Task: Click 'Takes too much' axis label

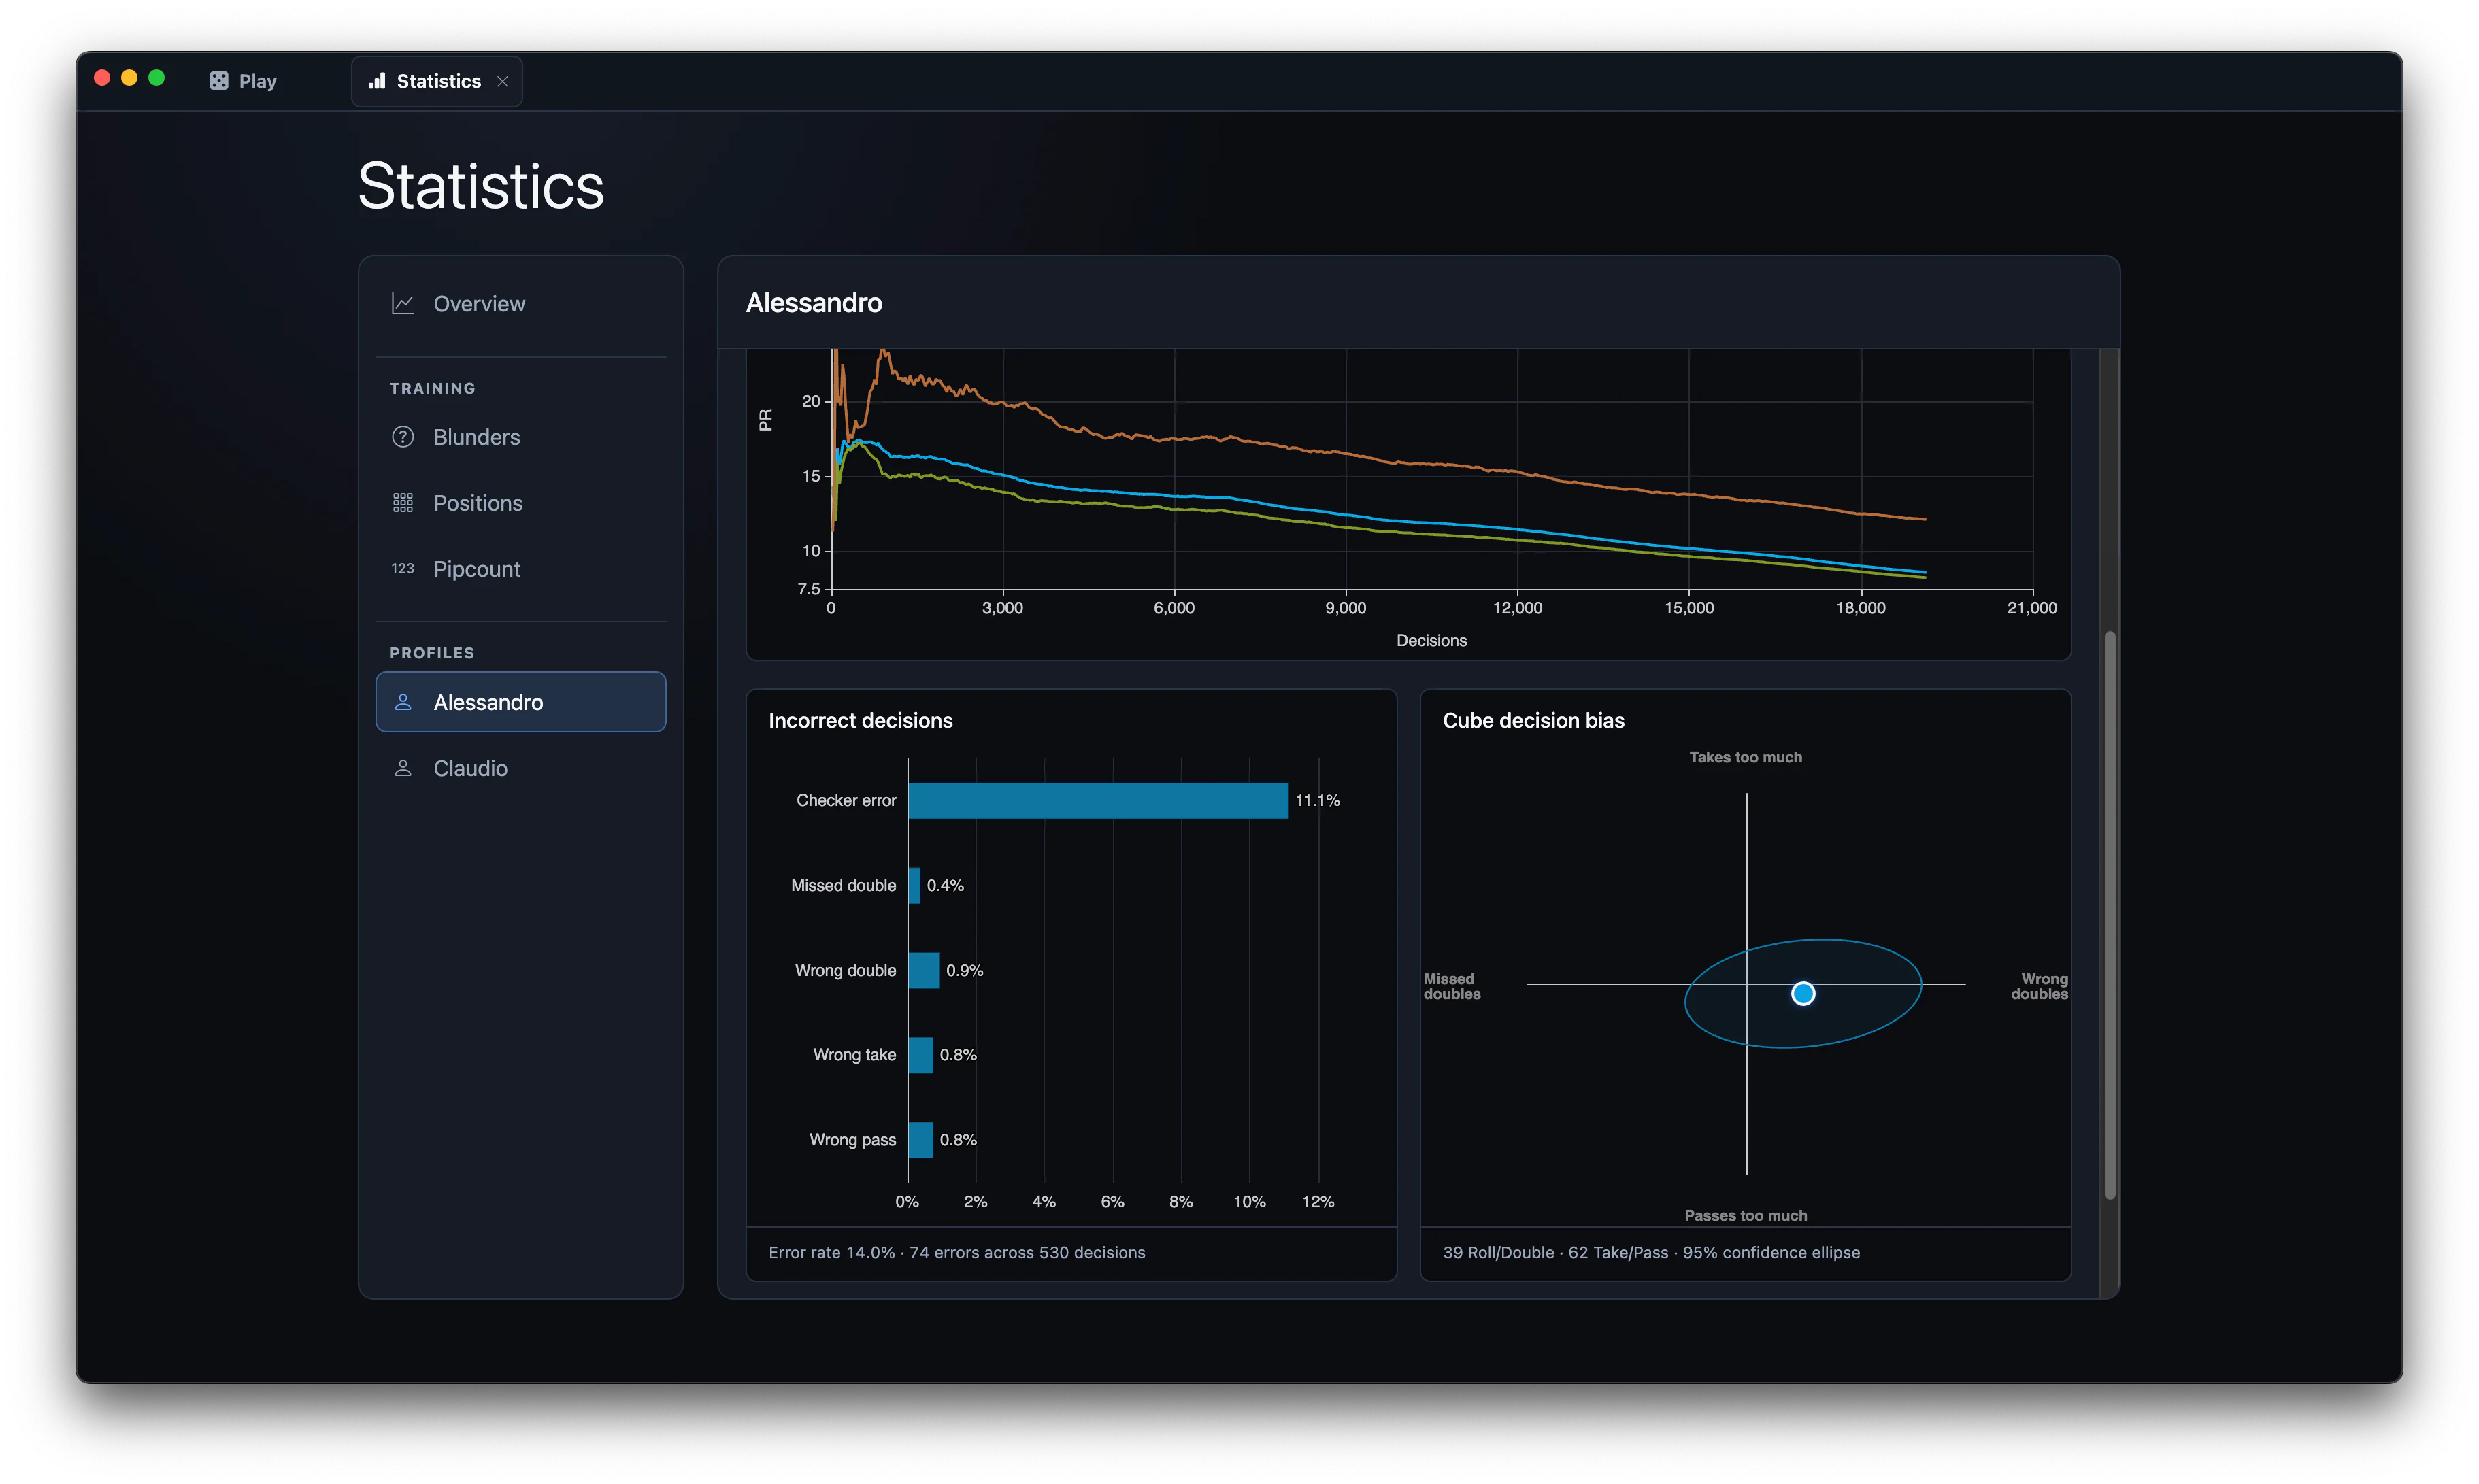Action: pos(1746,758)
